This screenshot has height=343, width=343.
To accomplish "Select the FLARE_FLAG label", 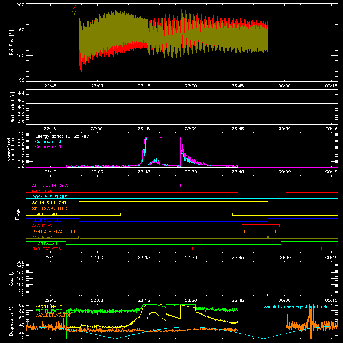I will (45, 214).
